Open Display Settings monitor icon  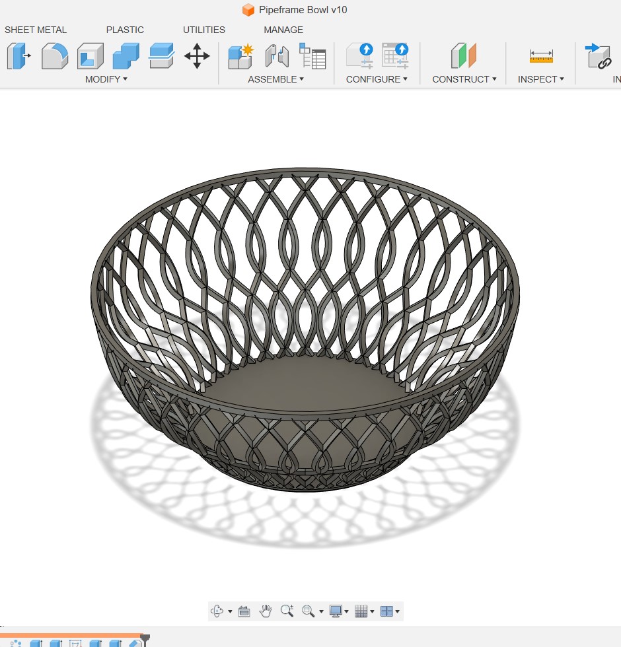(x=336, y=611)
